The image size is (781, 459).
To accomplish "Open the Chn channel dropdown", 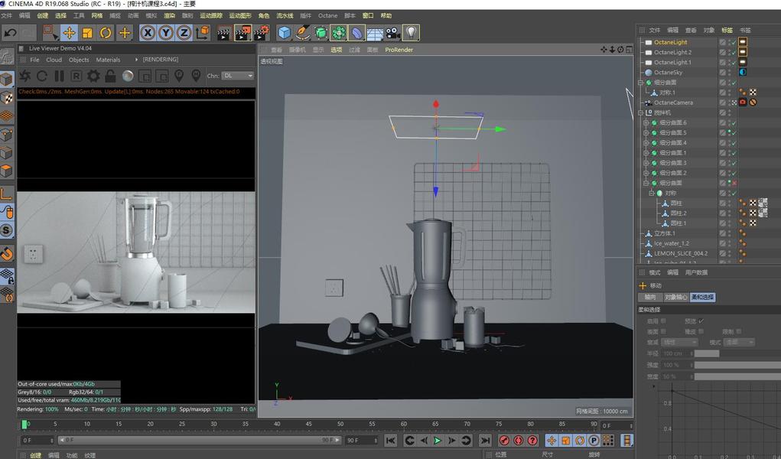I will pos(238,76).
